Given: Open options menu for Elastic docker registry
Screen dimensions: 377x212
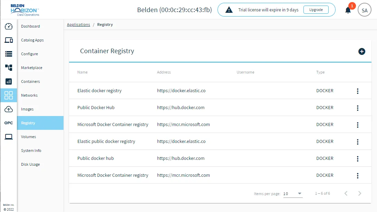Looking at the screenshot, I should tap(358, 91).
